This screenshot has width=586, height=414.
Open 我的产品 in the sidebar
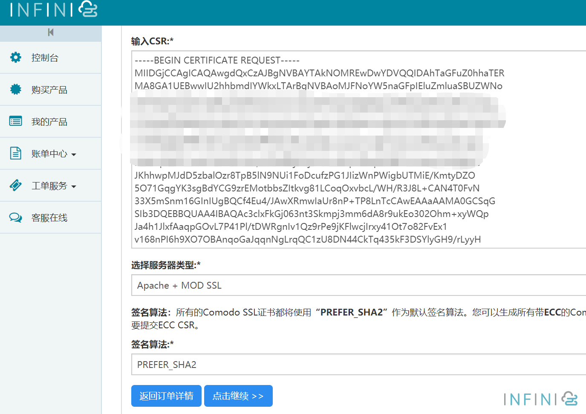point(49,122)
